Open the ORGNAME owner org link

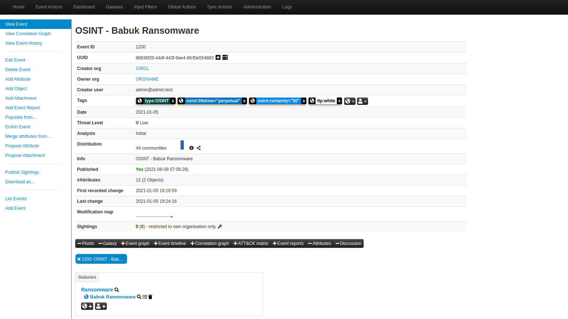147,79
